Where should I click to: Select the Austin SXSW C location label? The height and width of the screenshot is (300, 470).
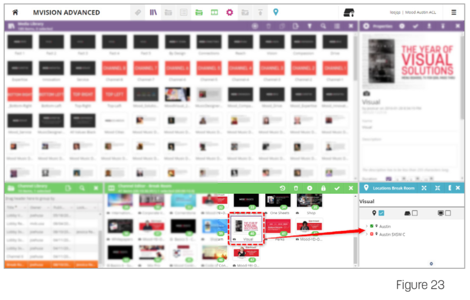(x=392, y=234)
